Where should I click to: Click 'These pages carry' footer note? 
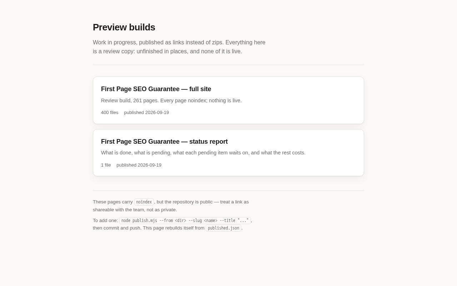point(113,202)
